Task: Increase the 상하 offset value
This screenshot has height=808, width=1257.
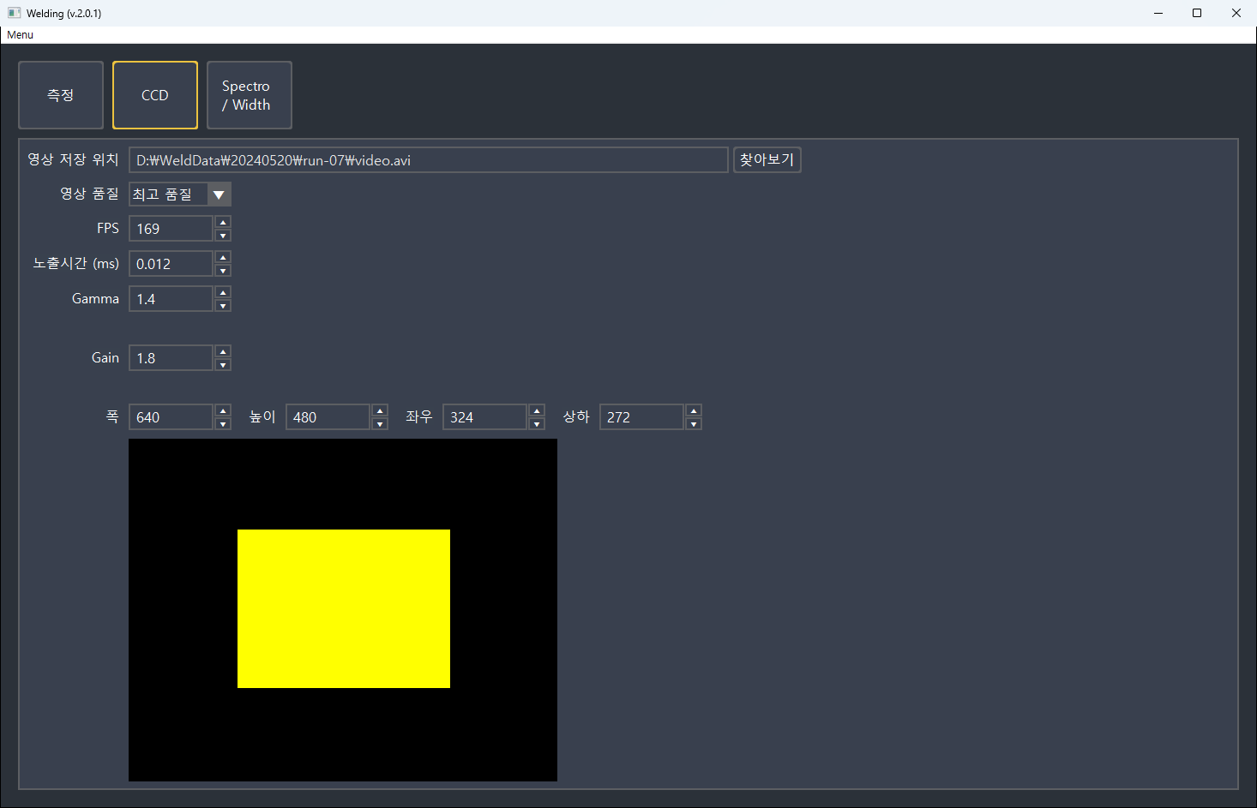Action: (694, 411)
